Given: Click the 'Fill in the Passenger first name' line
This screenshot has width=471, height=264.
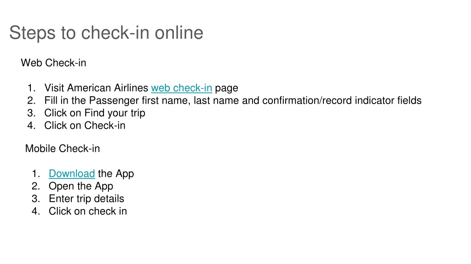Looking at the screenshot, I should pos(233,100).
